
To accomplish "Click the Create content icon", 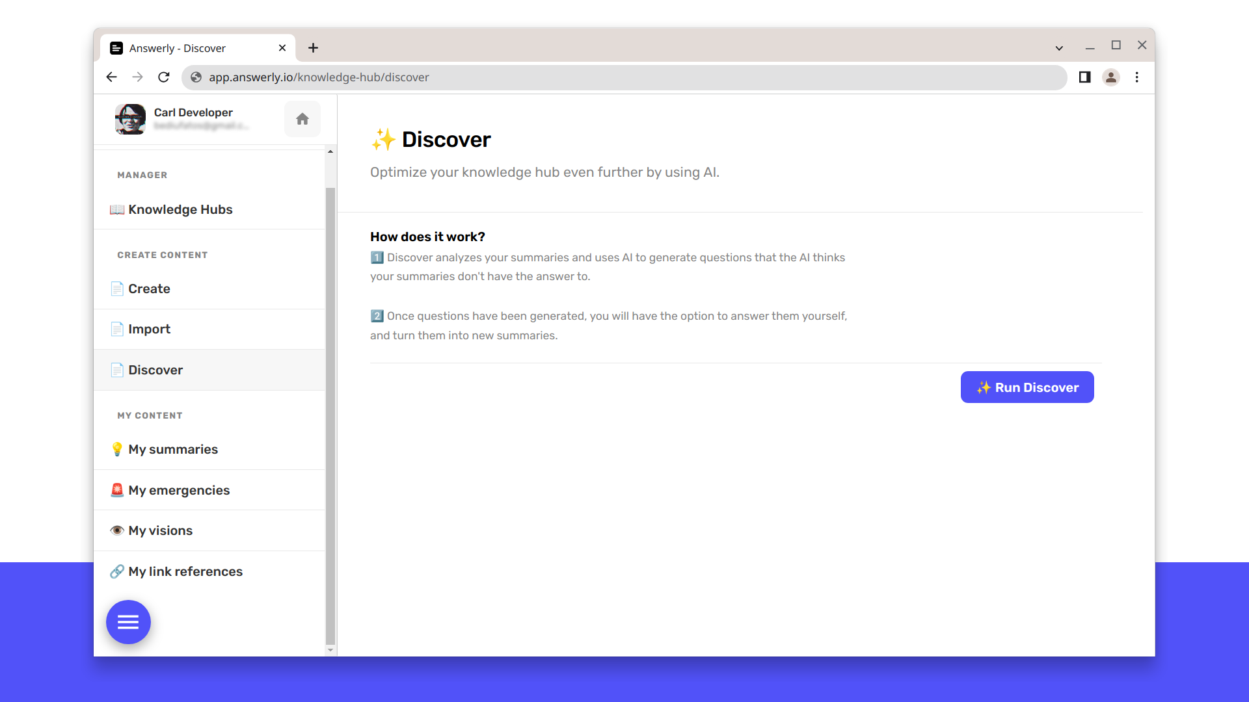I will (116, 288).
